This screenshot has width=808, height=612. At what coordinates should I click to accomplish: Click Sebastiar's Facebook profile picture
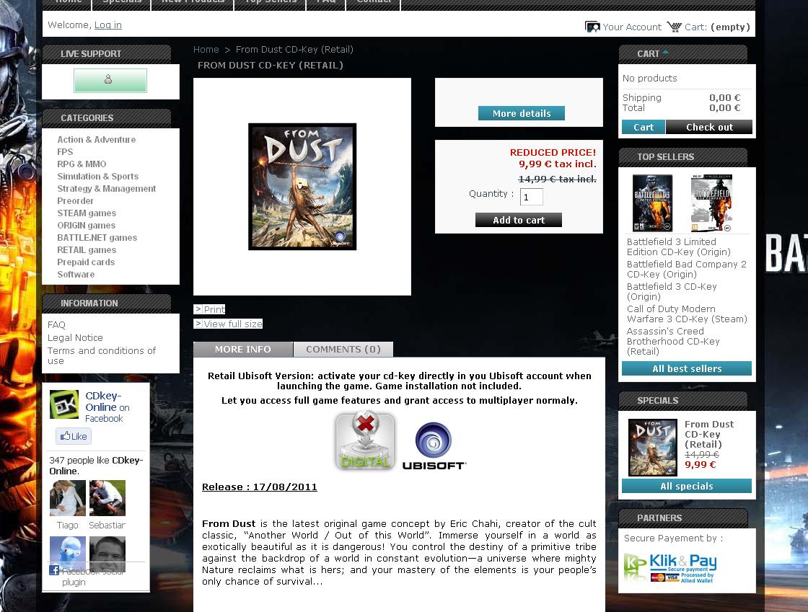point(107,498)
